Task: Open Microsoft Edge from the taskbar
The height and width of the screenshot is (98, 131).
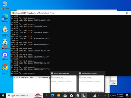Action: point(52,95)
